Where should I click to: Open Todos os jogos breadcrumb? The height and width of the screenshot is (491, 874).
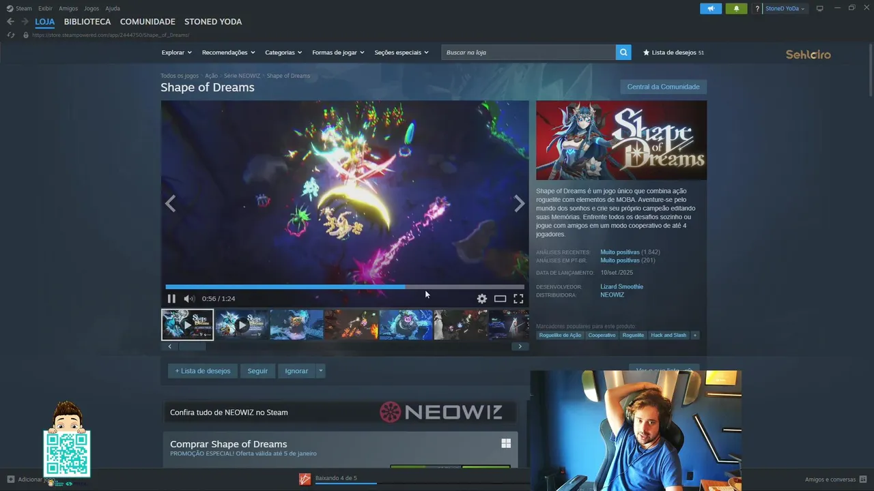pyautogui.click(x=180, y=76)
